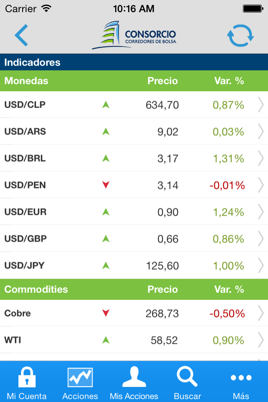Expand USD/BRL row chevron

point(260,158)
